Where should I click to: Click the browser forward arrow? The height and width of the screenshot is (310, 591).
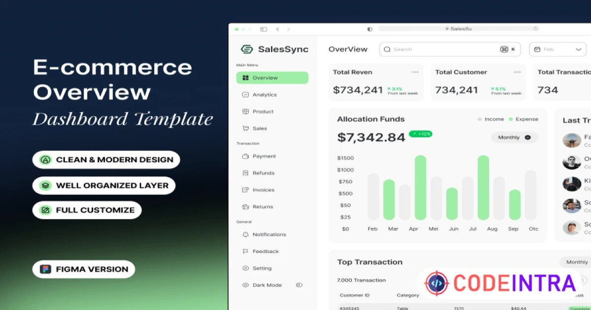click(x=289, y=30)
